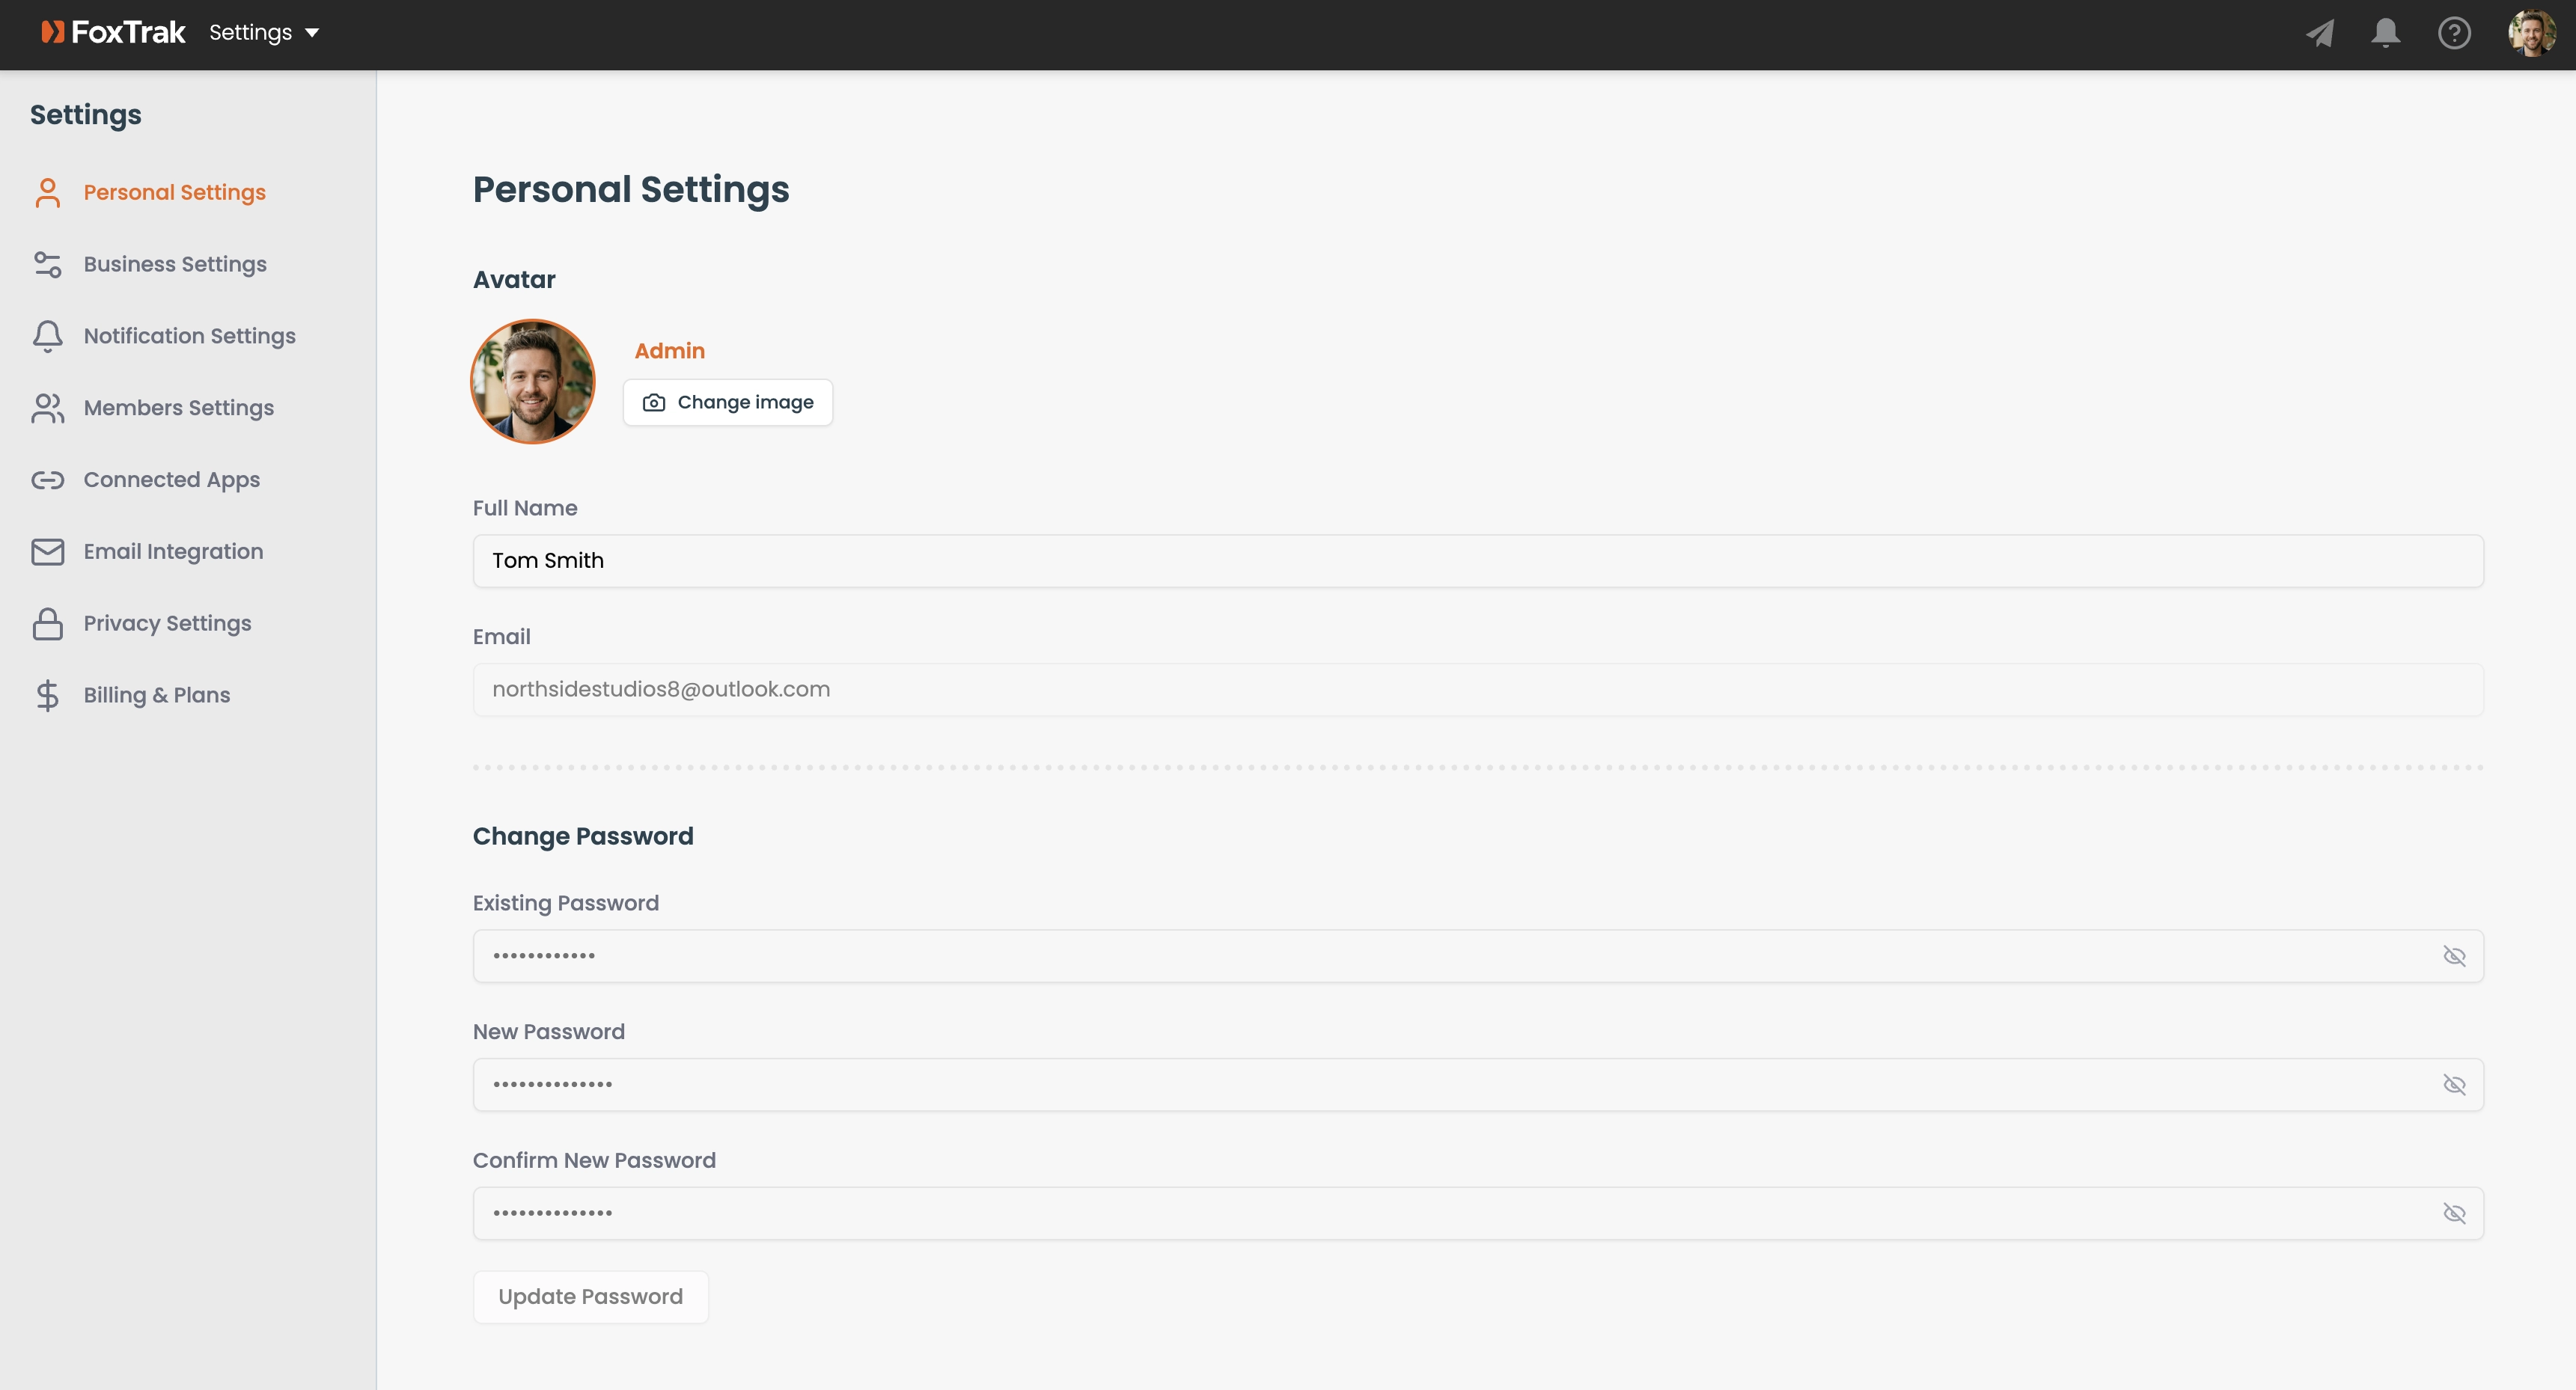Click the Confirm New Password label
The height and width of the screenshot is (1390, 2576).
[594, 1161]
